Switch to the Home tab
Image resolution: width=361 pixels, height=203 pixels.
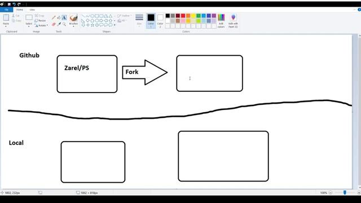pyautogui.click(x=20, y=10)
